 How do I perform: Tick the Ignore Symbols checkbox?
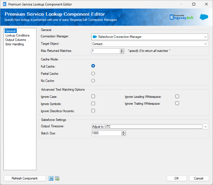click(x=93, y=103)
